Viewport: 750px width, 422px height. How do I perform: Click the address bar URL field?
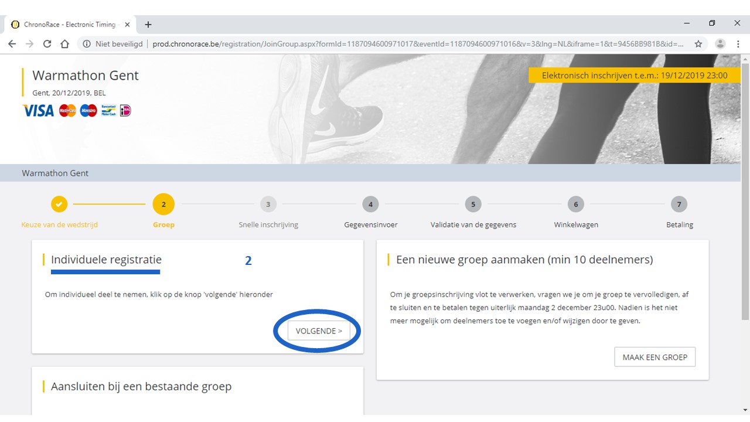click(410, 44)
